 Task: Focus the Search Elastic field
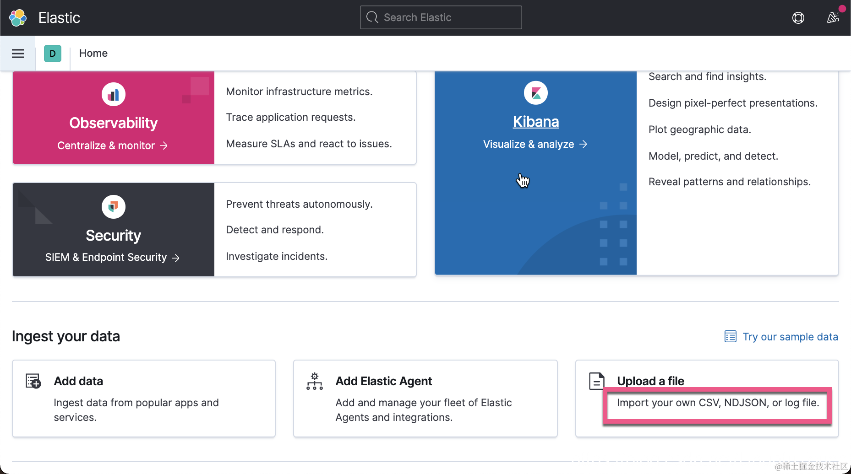[x=441, y=17]
